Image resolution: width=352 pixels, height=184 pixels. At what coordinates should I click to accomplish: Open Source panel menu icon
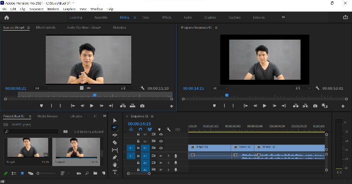pyautogui.click(x=28, y=28)
